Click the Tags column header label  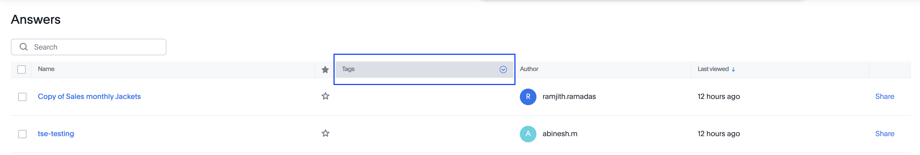(348, 69)
